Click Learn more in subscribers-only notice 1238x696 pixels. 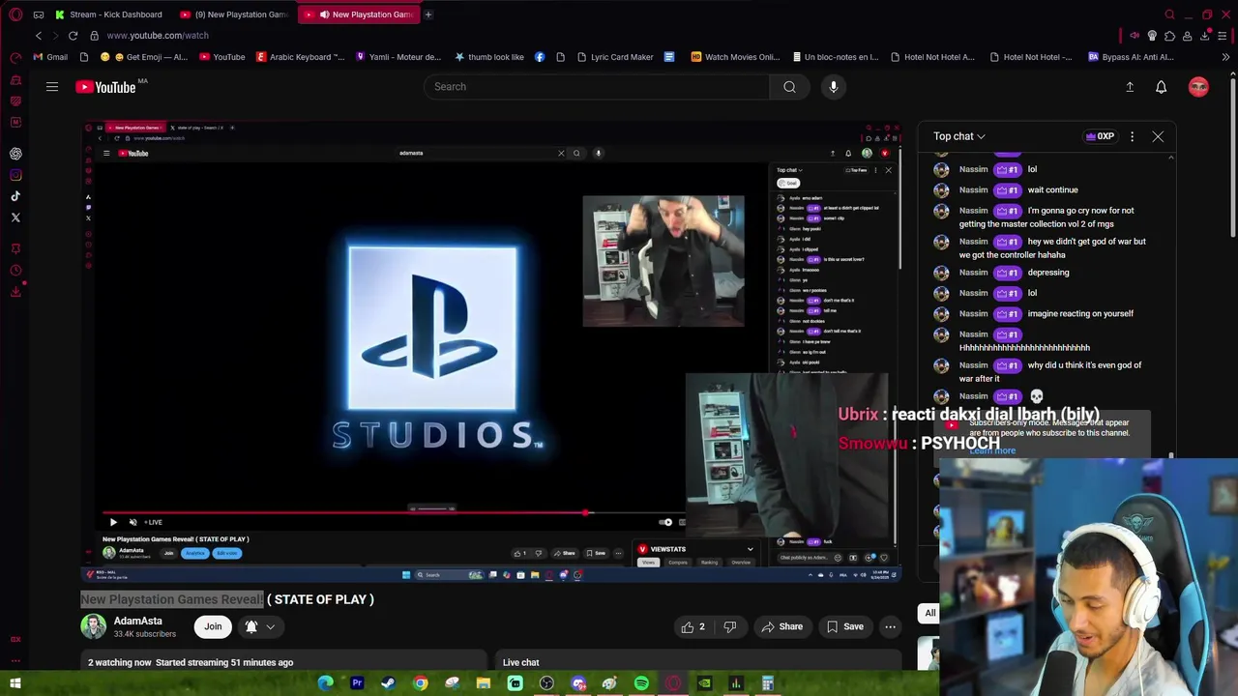(992, 450)
